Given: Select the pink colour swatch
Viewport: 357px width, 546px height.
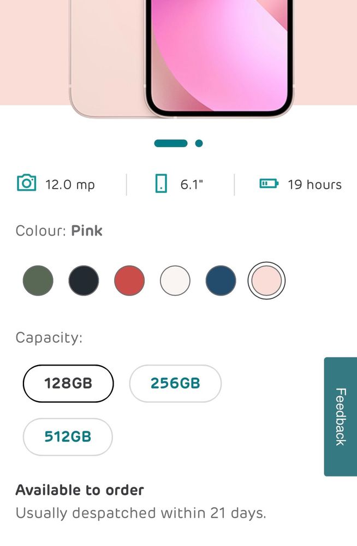Looking at the screenshot, I should click(266, 281).
